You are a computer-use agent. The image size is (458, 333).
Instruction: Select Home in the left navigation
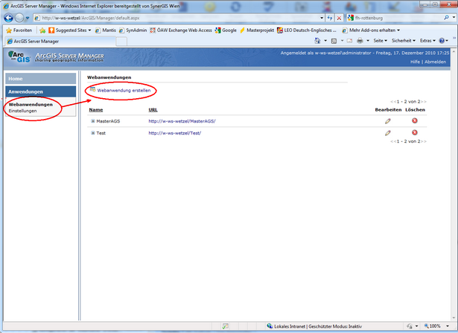point(16,78)
